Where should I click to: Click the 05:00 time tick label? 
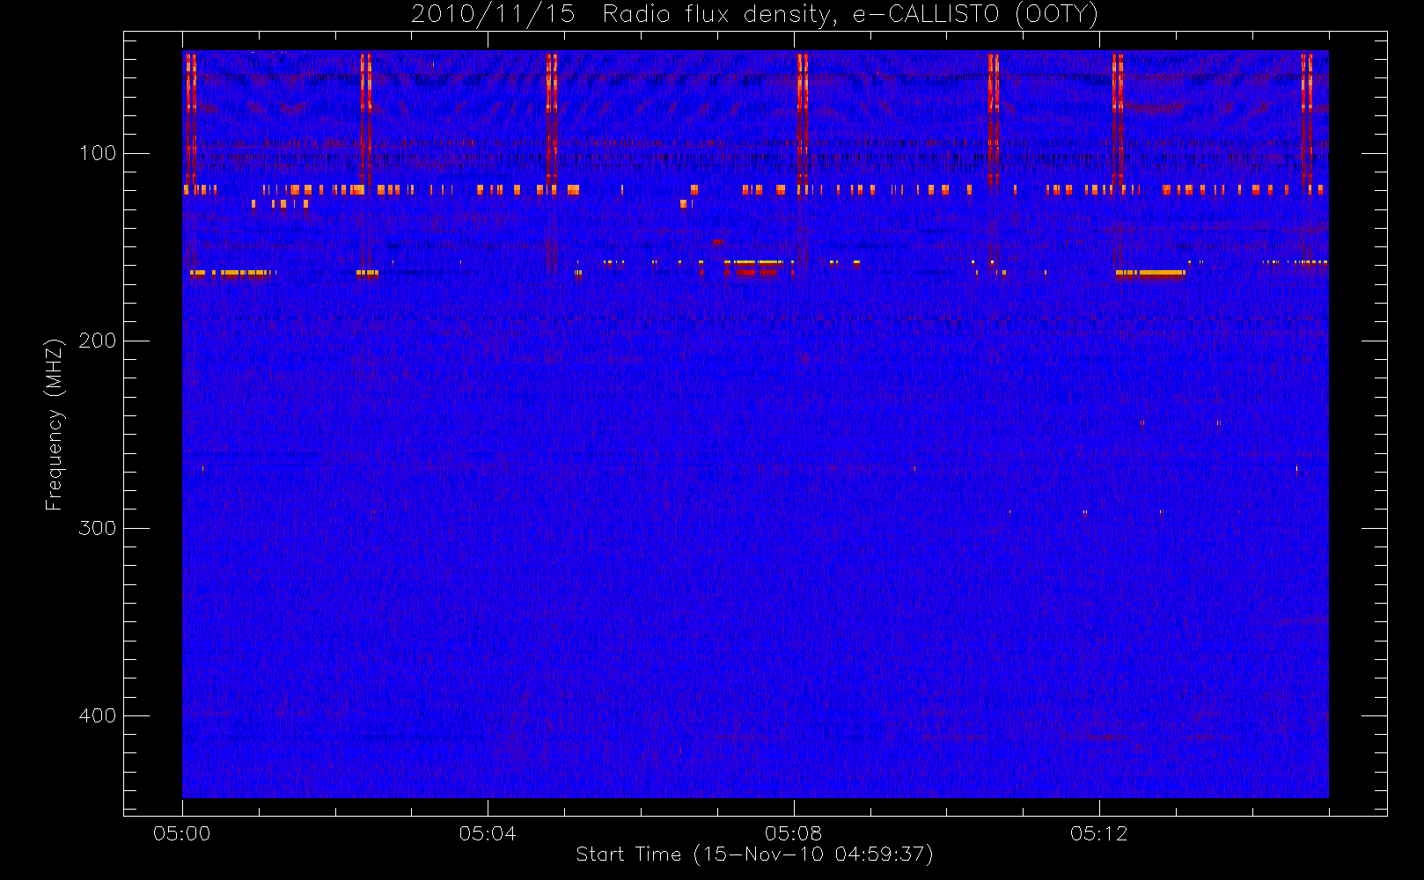click(182, 833)
